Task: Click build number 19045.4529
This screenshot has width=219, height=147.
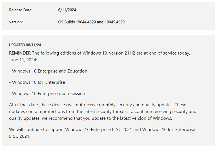Action: [114, 22]
